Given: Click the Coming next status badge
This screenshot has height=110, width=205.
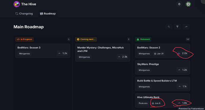Looking at the screenshot, I should coord(86,39).
